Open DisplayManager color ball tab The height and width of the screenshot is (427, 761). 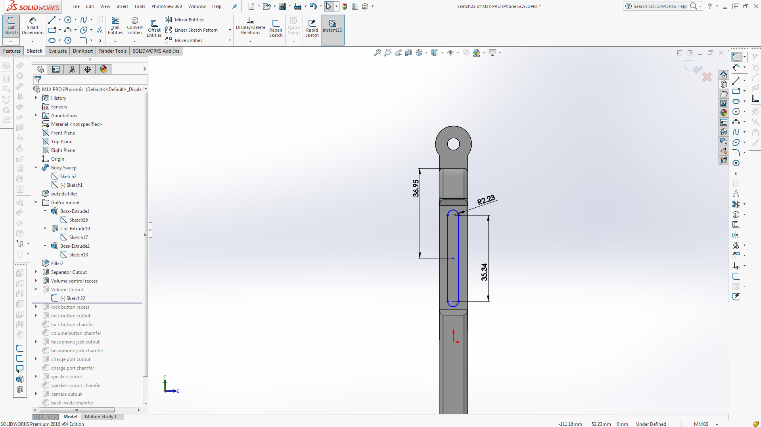point(104,69)
